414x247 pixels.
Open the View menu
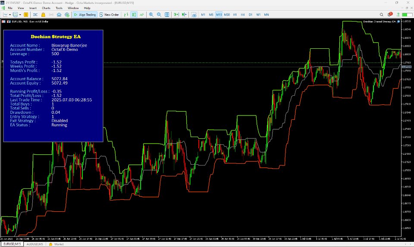click(x=21, y=8)
